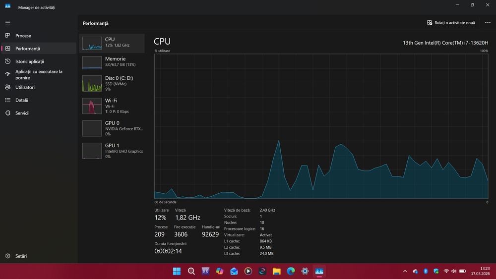
Task: Open Istoric aplicații page
Action: 39,61
